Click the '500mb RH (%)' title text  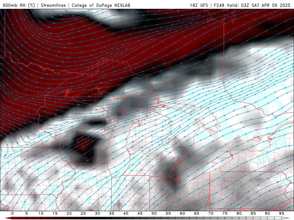tap(19, 5)
